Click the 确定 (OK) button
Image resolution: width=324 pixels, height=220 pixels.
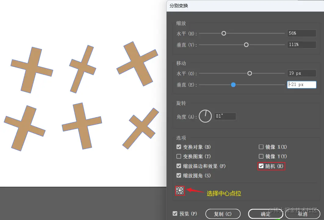click(x=266, y=214)
